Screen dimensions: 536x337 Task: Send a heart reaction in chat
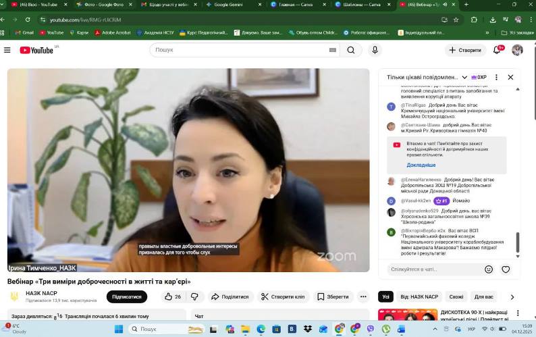tap(506, 269)
